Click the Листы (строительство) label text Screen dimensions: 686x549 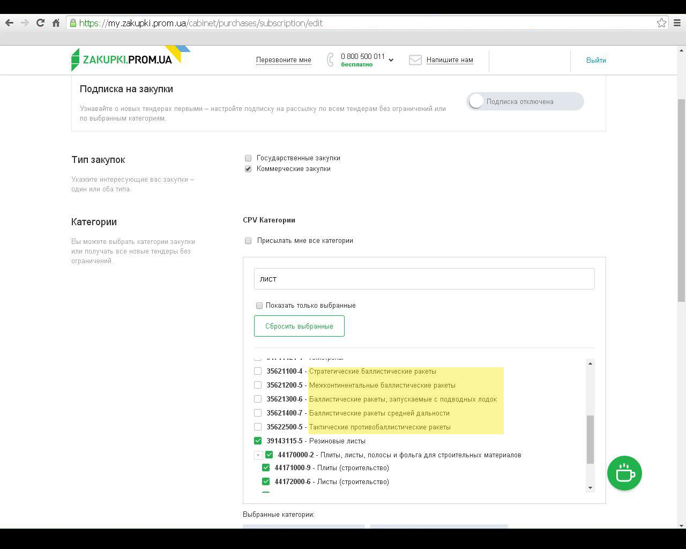pos(353,481)
